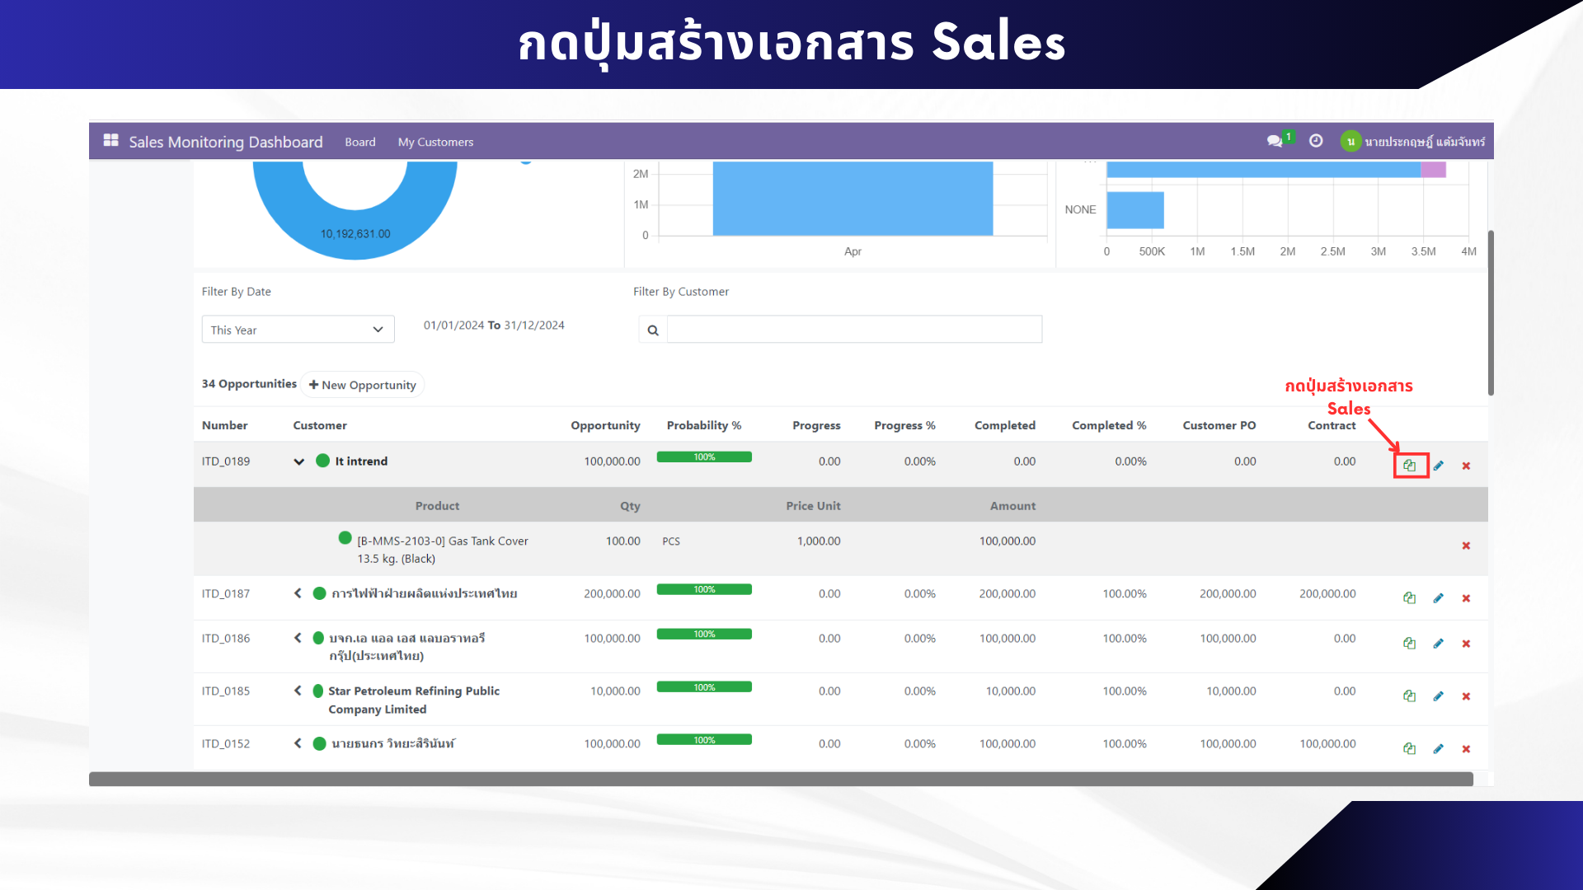The height and width of the screenshot is (890, 1583).
Task: Click Filter By Customer search field
Action: 853,330
